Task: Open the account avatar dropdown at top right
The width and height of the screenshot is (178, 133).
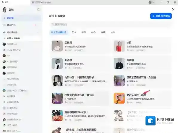Action: point(151,2)
